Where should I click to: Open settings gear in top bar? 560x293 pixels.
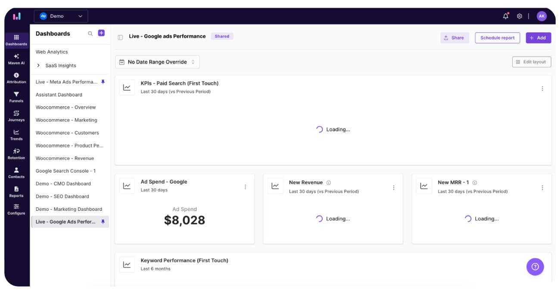click(x=520, y=16)
